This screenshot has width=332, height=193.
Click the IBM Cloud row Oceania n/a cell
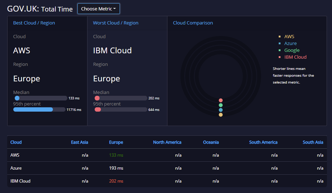tap(216, 181)
